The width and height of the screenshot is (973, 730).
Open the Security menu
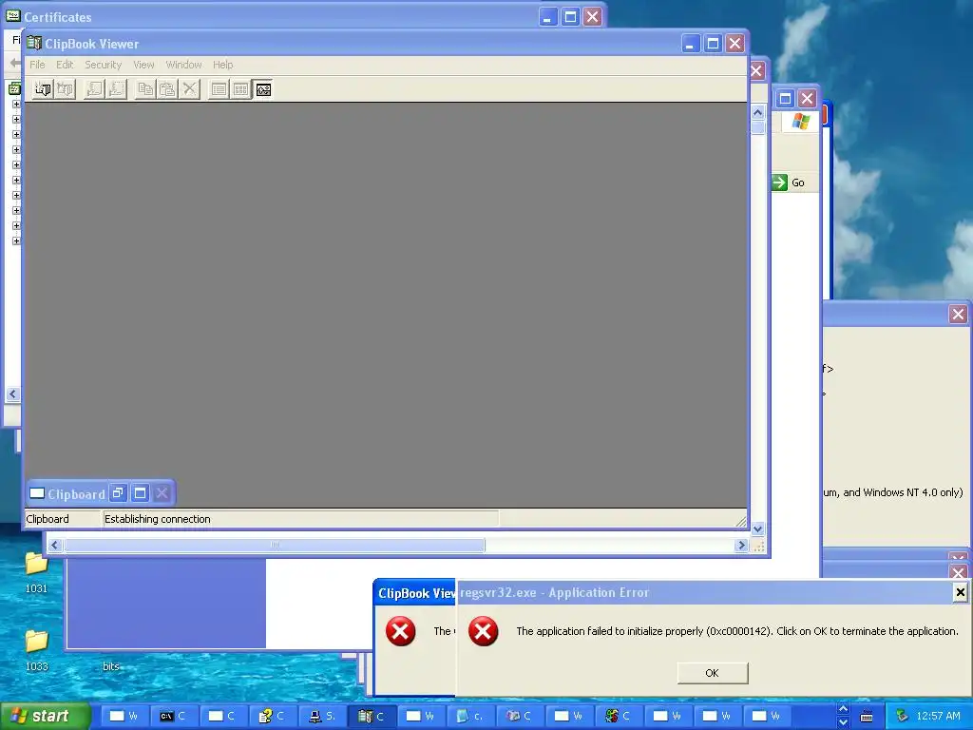click(x=103, y=65)
